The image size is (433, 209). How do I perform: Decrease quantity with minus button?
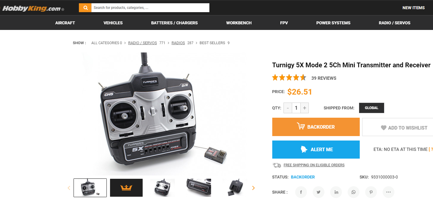point(288,108)
